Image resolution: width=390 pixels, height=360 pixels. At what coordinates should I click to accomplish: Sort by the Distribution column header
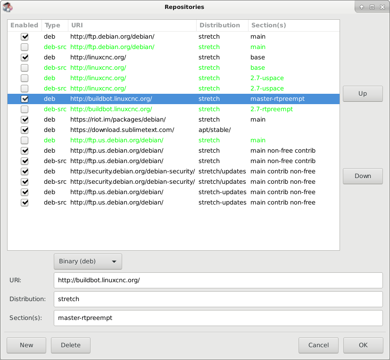click(x=222, y=25)
